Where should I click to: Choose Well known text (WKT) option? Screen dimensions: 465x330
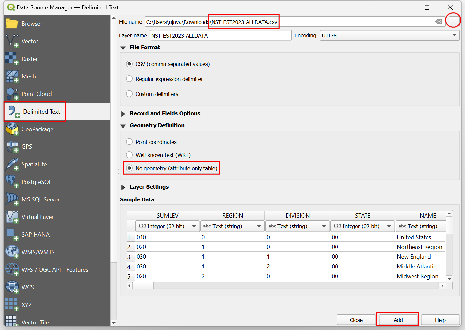[x=129, y=155]
